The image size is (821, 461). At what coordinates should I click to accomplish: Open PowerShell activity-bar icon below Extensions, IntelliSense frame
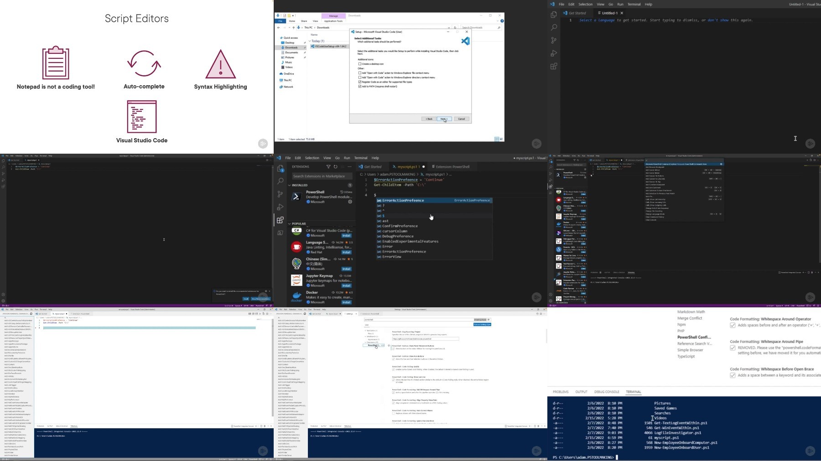281,233
